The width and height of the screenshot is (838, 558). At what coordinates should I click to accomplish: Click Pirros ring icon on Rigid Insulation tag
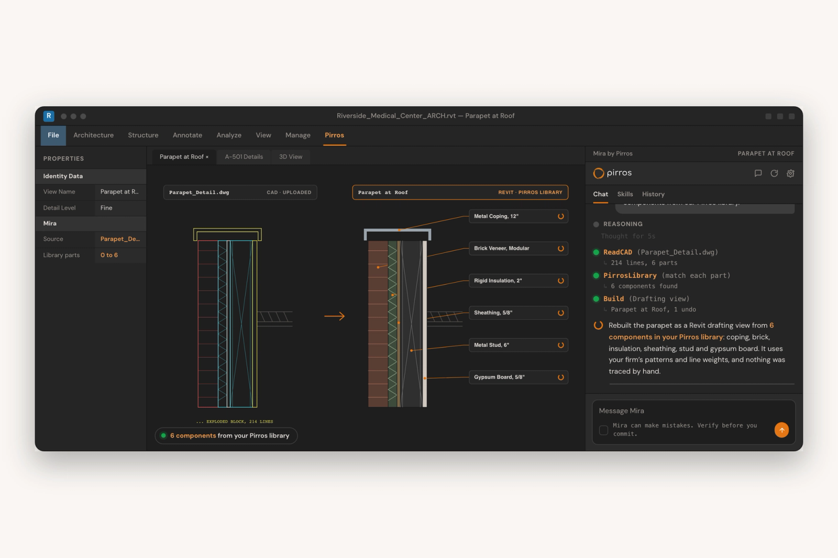click(560, 281)
